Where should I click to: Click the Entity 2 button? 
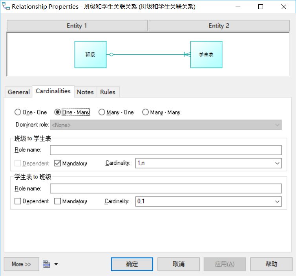click(x=219, y=26)
